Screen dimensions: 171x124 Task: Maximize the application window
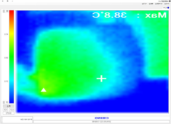click(x=8, y=1)
